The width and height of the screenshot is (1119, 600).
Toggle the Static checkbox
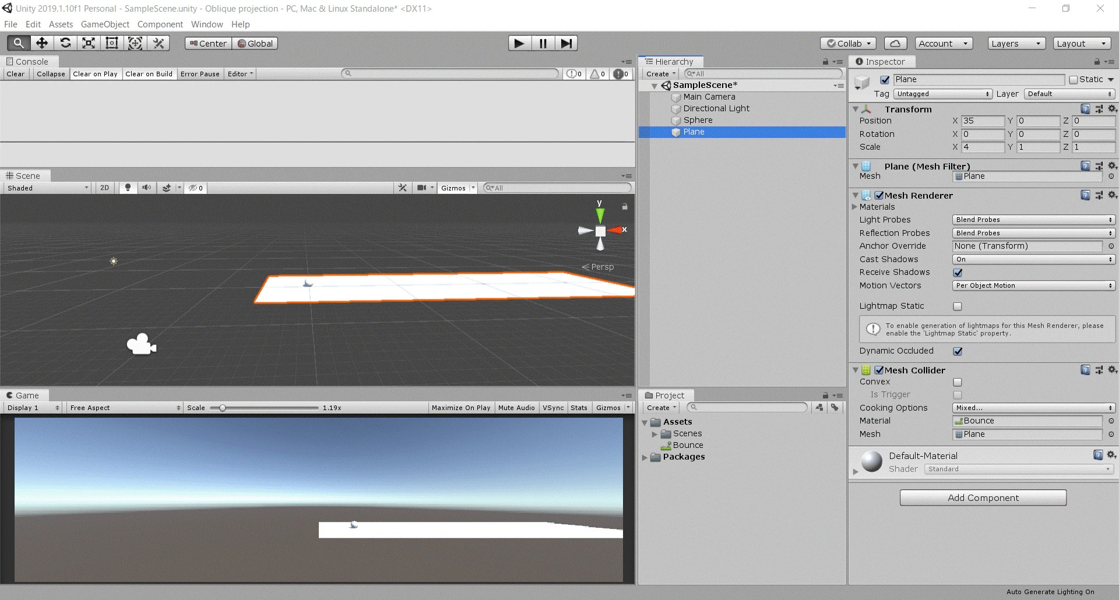(x=1074, y=80)
